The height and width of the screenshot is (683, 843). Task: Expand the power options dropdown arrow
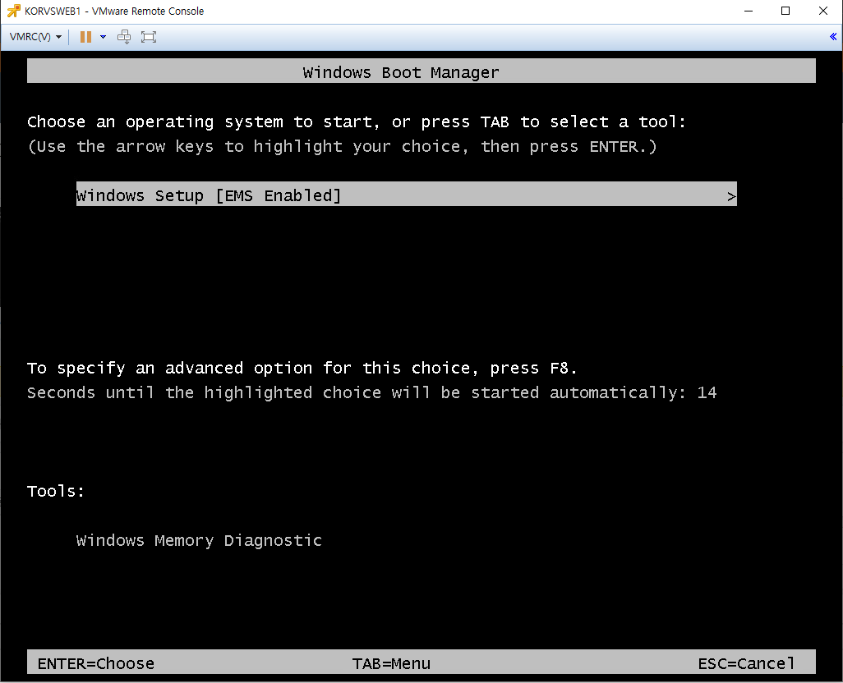click(x=104, y=37)
